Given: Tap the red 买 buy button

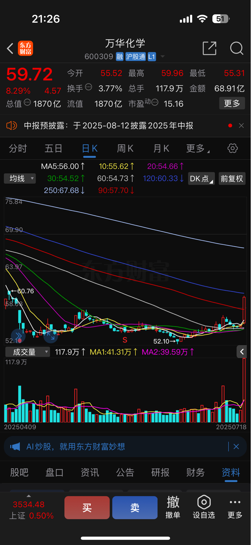Looking at the screenshot, I should tap(87, 508).
